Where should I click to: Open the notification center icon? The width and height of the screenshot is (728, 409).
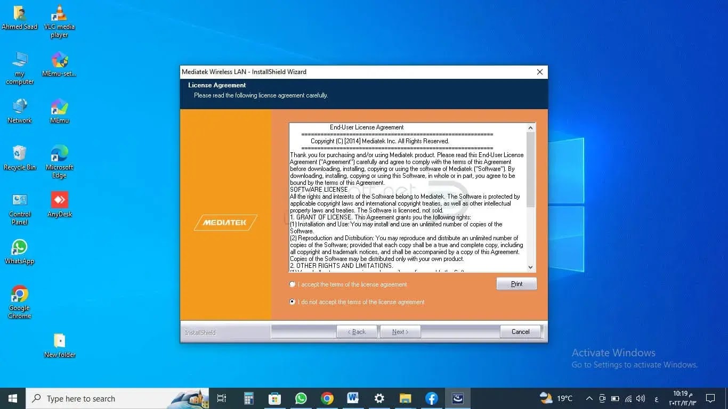(x=710, y=398)
